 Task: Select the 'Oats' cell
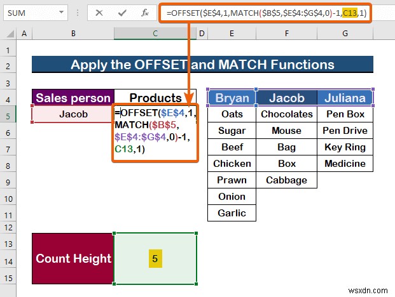[232, 114]
